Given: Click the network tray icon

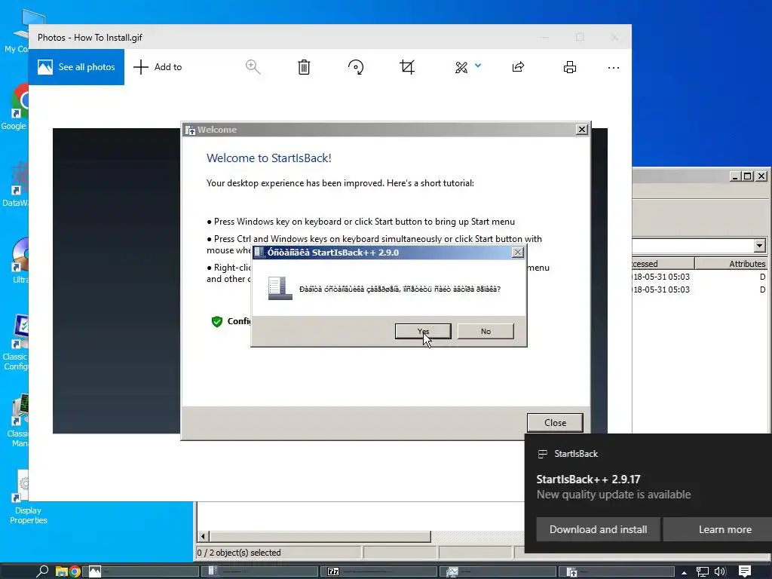Looking at the screenshot, I should [x=702, y=571].
